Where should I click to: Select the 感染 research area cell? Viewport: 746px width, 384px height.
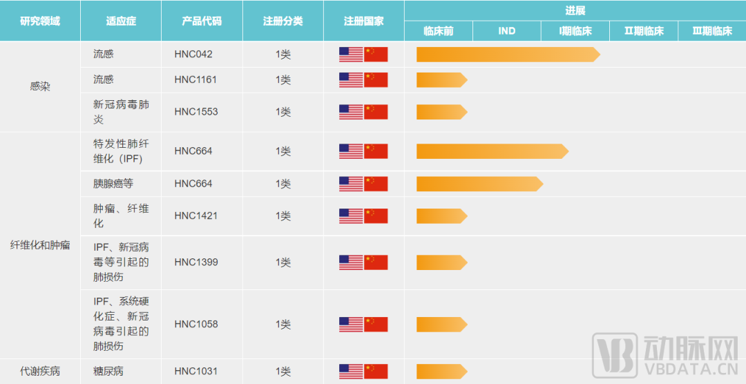click(x=40, y=86)
